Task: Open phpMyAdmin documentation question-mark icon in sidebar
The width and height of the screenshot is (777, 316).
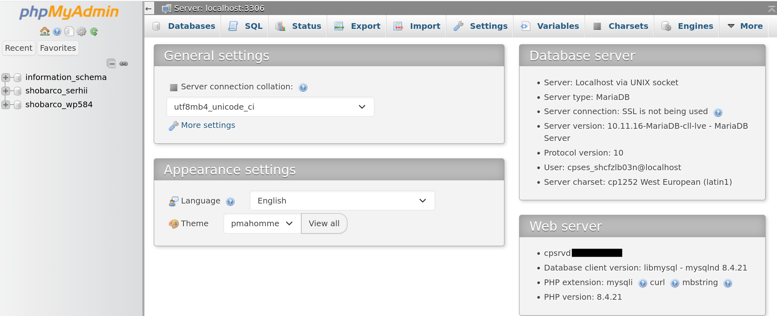Action: 57,31
